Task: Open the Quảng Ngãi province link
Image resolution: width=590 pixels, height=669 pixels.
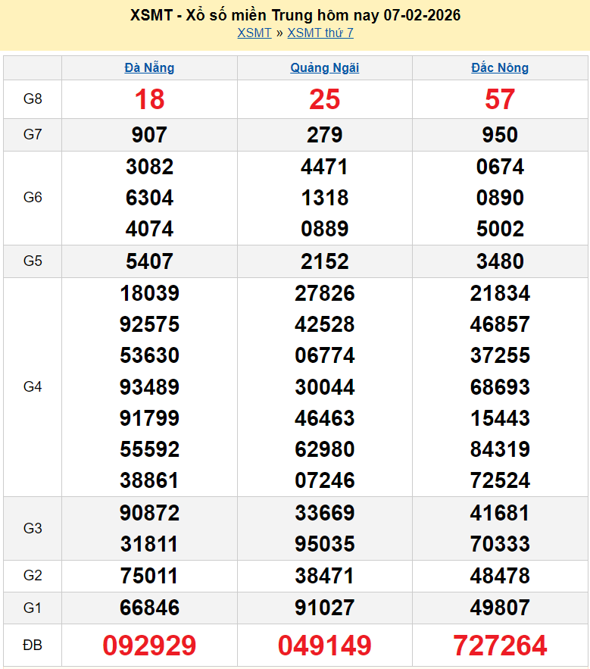Action: (325, 67)
